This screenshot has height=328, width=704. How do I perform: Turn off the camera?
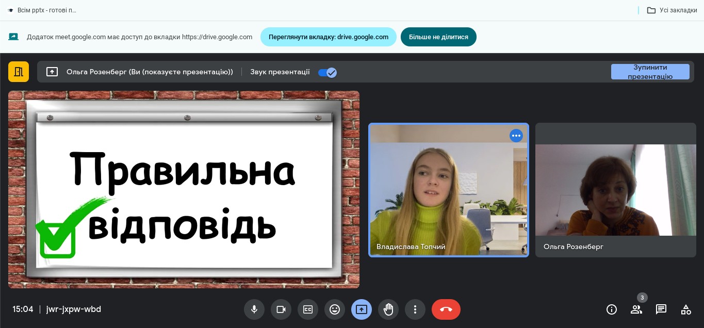tap(281, 309)
